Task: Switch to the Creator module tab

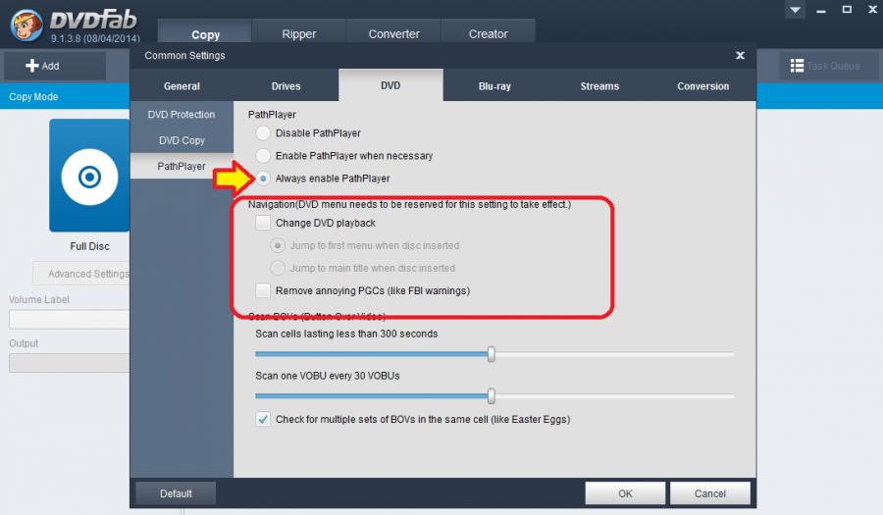Action: [x=488, y=33]
